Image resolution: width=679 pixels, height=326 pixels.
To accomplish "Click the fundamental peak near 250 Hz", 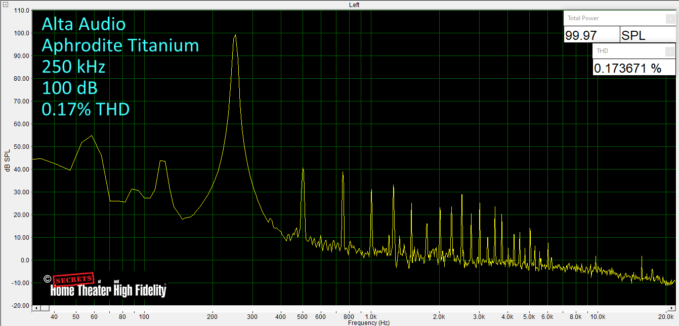I will click(235, 35).
